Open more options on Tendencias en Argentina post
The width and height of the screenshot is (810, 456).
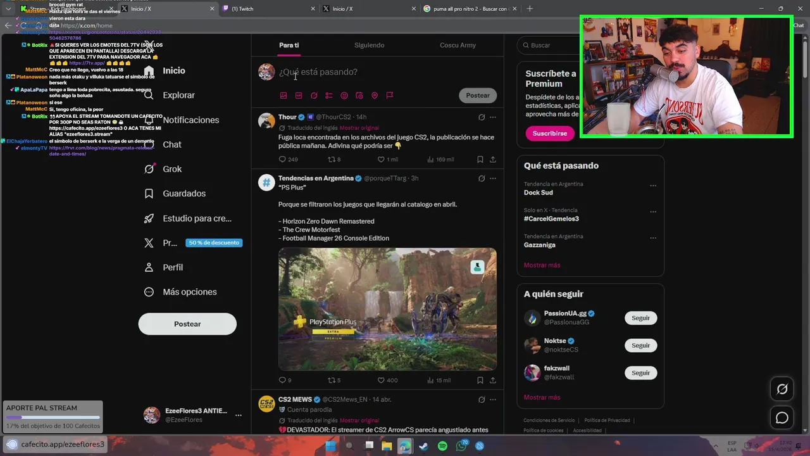tap(493, 179)
